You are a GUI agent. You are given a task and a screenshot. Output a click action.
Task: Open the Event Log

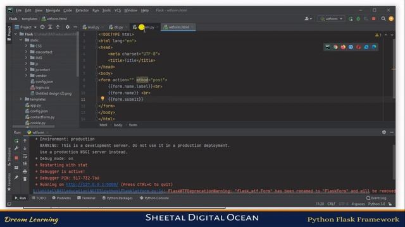click(377, 198)
